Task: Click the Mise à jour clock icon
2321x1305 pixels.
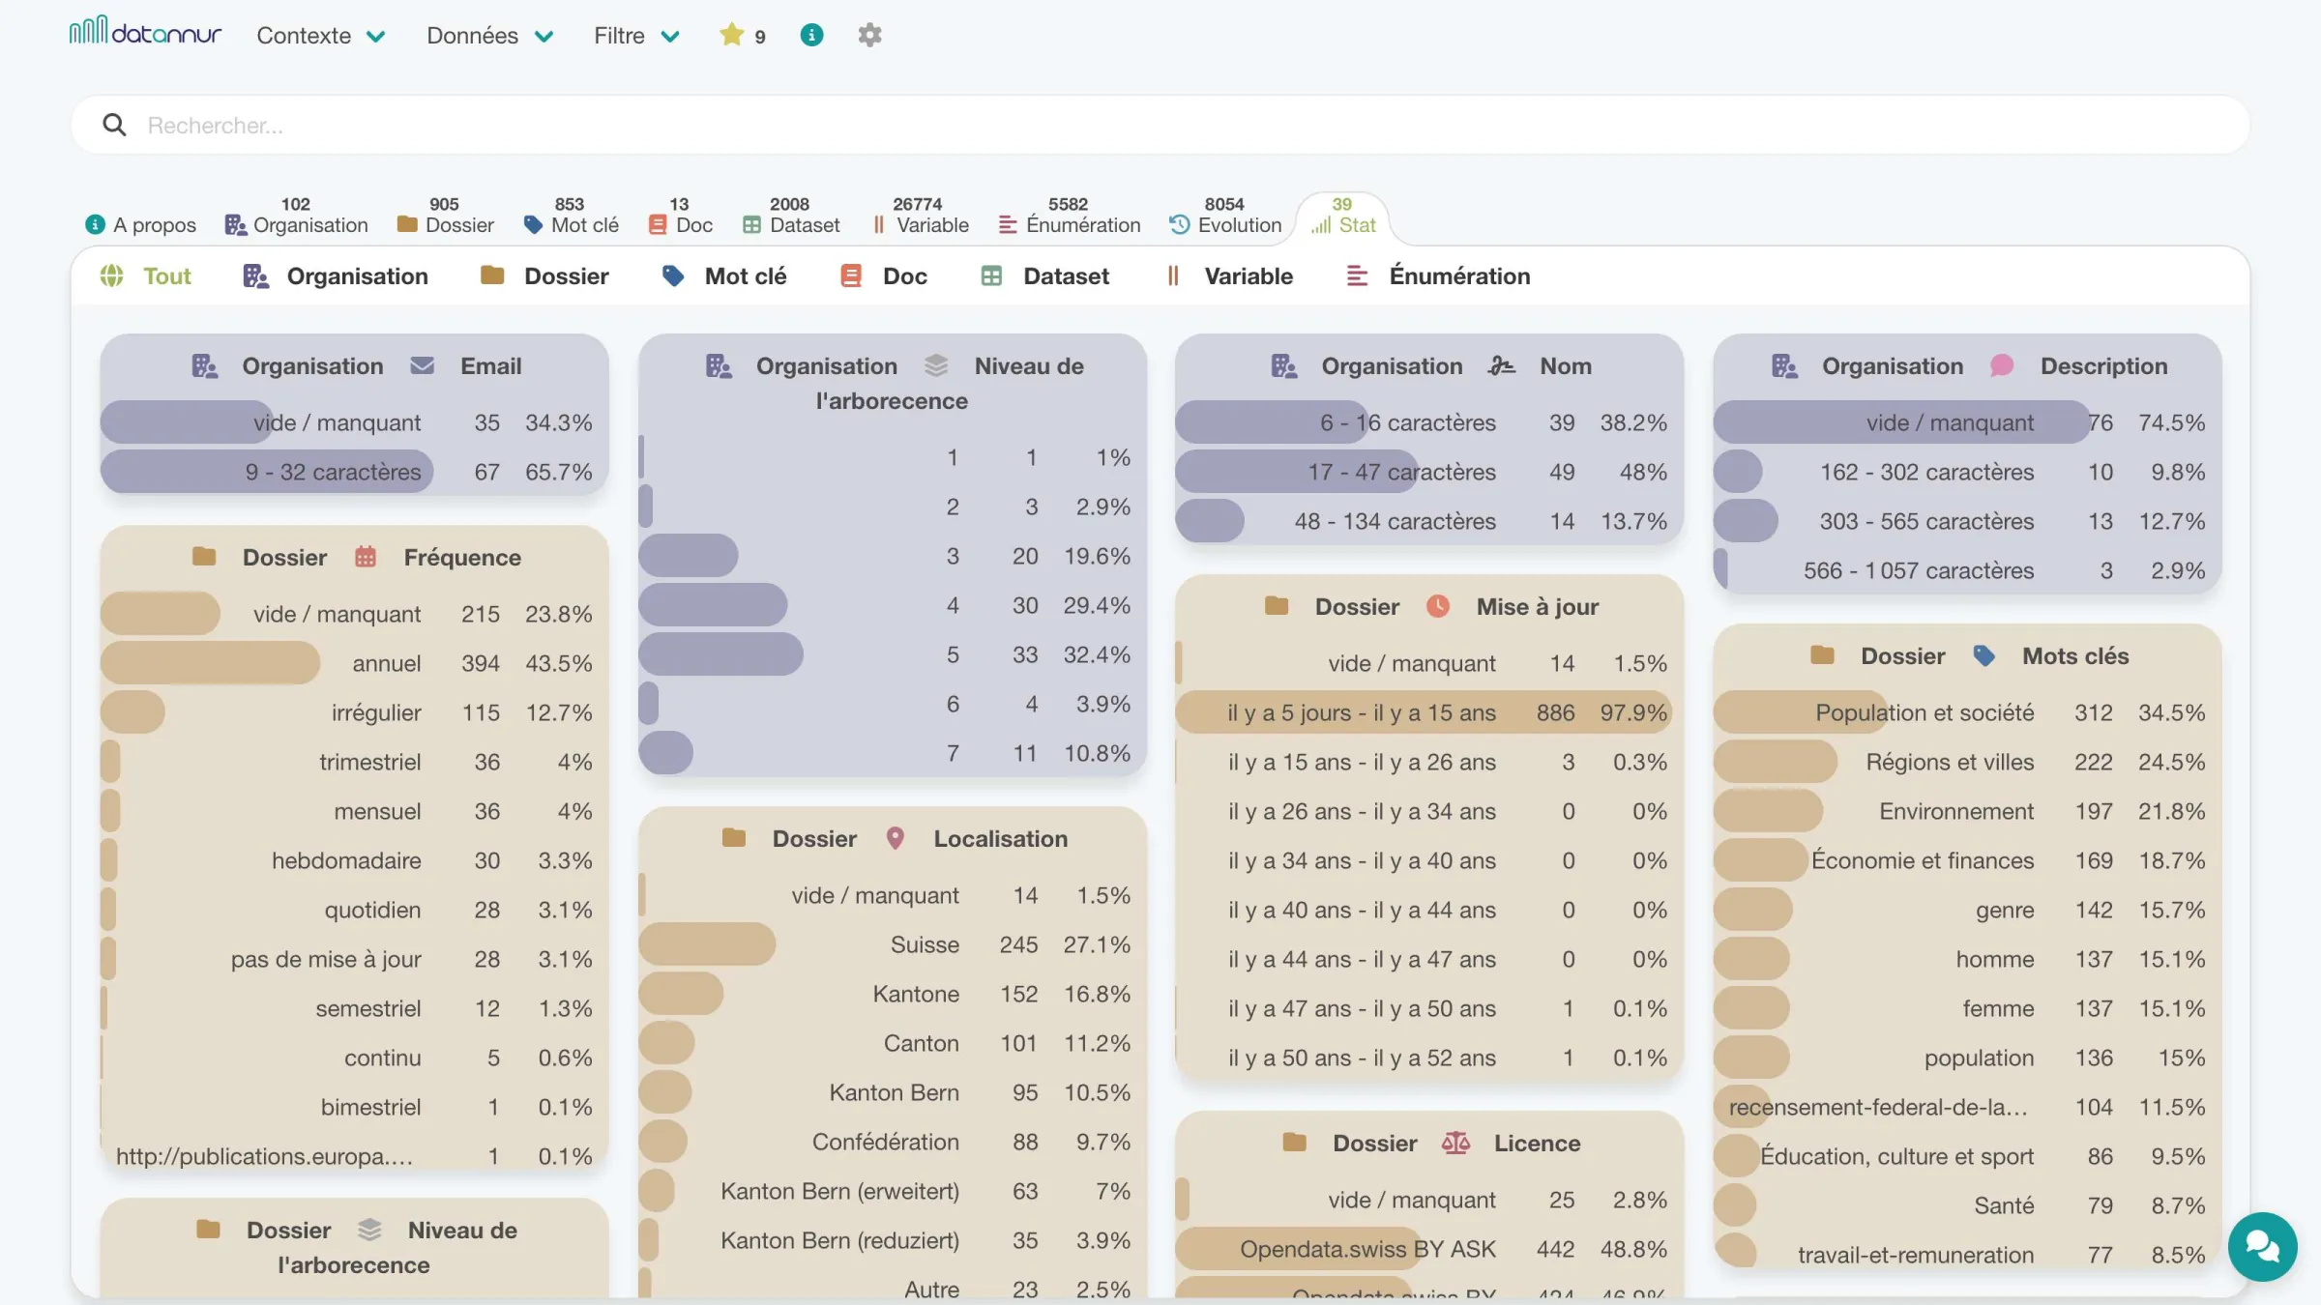Action: point(1438,606)
